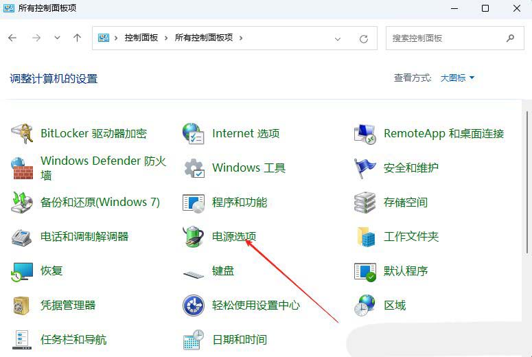Click the Security and Maintenance flag icon

tap(365, 168)
